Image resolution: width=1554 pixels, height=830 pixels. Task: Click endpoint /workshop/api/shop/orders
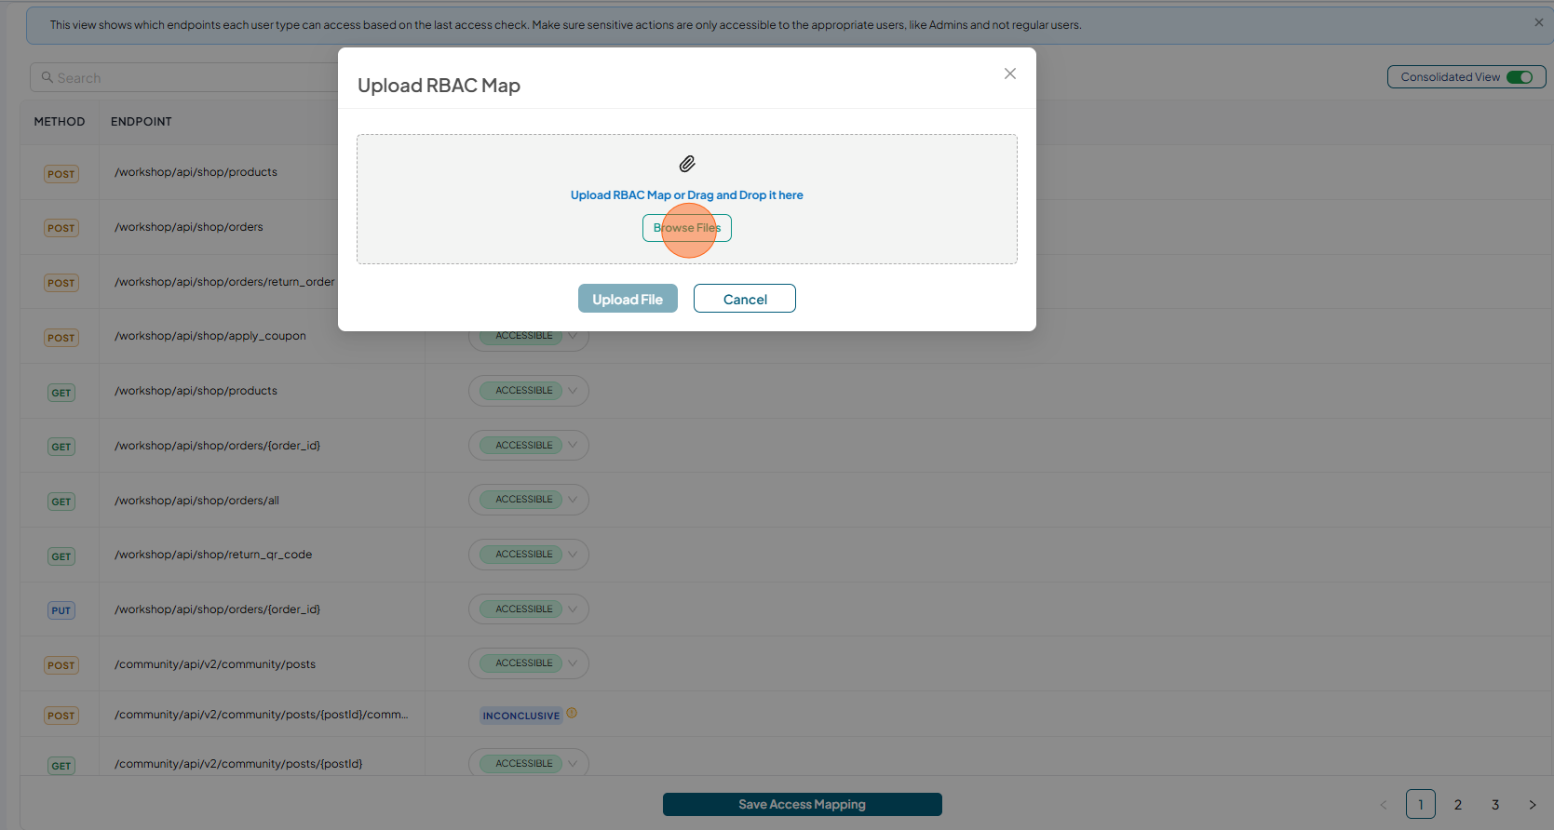click(189, 227)
